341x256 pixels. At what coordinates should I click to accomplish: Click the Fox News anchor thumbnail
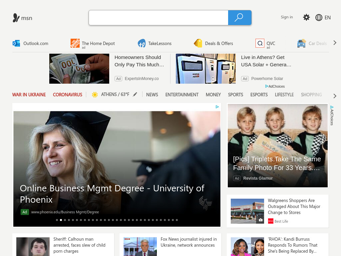click(x=140, y=247)
